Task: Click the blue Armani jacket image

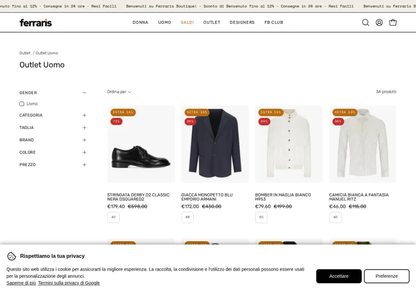Action: pyautogui.click(x=215, y=143)
